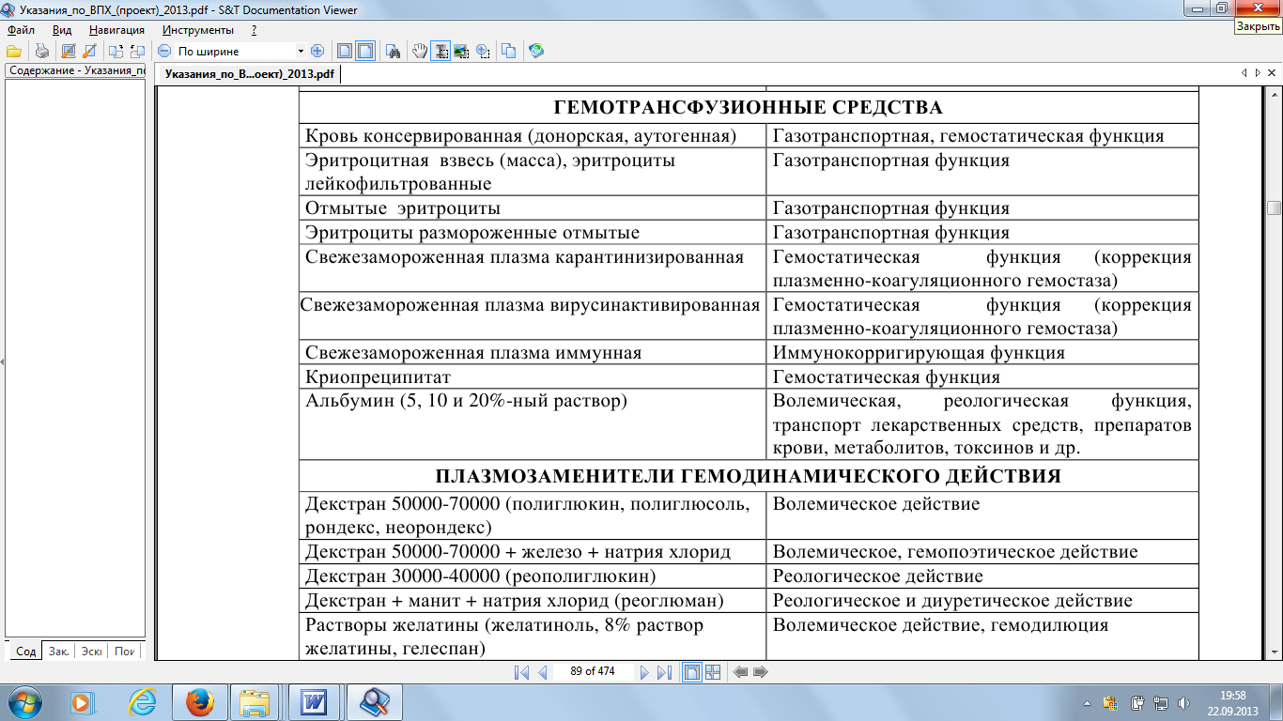Select the text selection tool
This screenshot has height=721, width=1283.
click(x=441, y=51)
